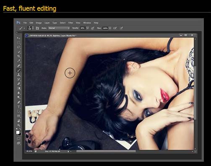Select the Blur tool
The height and width of the screenshot is (166, 211).
click(x=18, y=93)
